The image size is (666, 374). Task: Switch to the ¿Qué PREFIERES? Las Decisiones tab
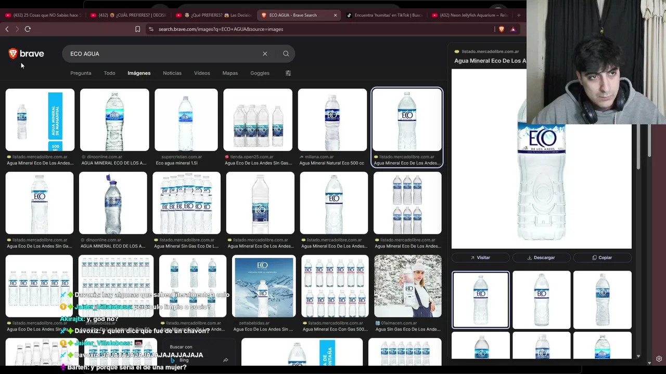[x=214, y=15]
